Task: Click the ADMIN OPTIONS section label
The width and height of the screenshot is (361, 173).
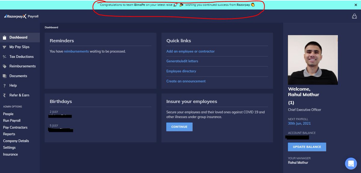Action: (x=12, y=107)
